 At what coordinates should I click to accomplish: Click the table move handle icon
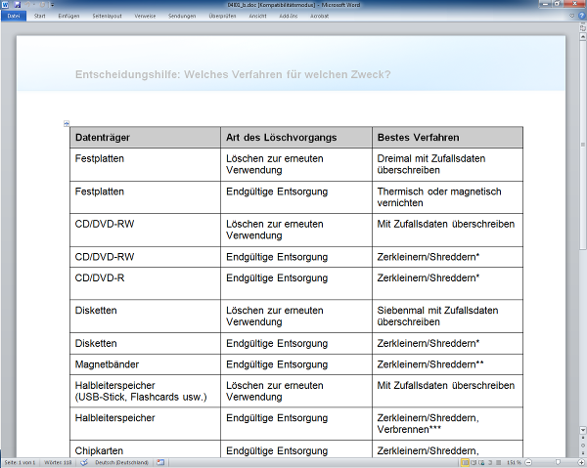(67, 123)
